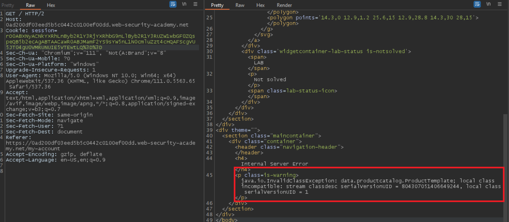This screenshot has height=222, width=509.
Task: Click the 'Referer:' header name
Action: point(18,138)
